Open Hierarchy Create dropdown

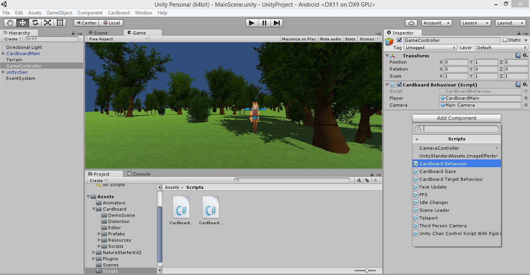[12, 39]
